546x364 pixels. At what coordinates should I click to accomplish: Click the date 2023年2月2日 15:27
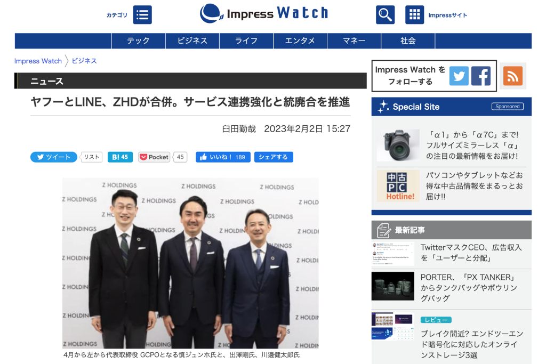pyautogui.click(x=307, y=129)
